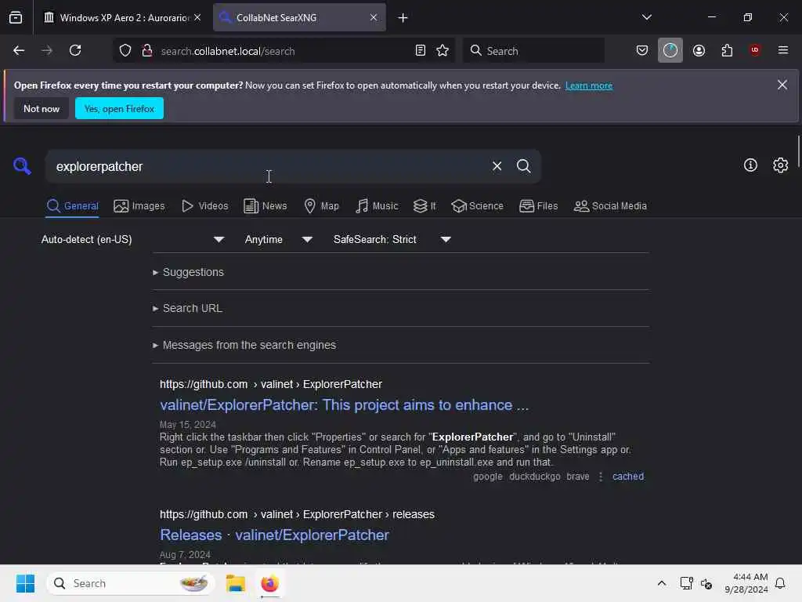Switch to Files category
This screenshot has width=802, height=602.
click(539, 206)
